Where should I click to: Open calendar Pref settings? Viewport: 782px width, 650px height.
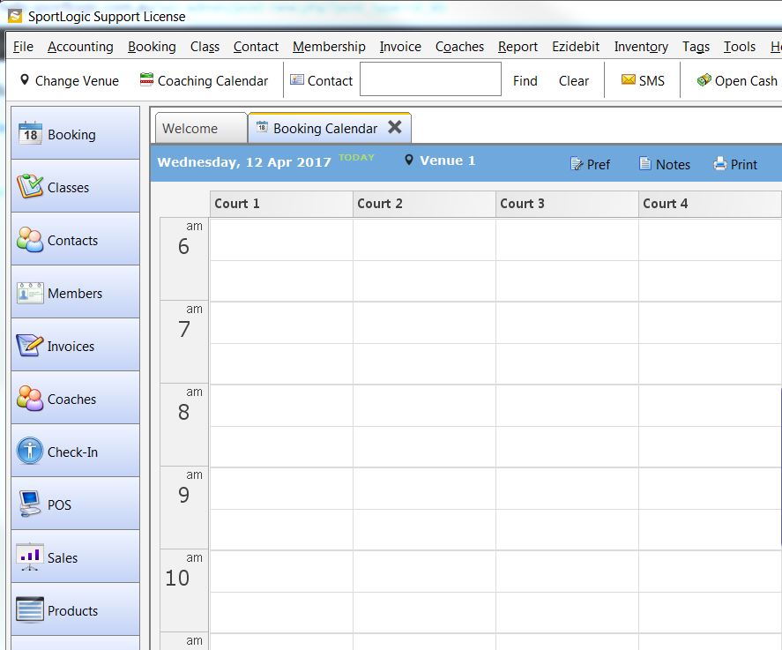590,164
